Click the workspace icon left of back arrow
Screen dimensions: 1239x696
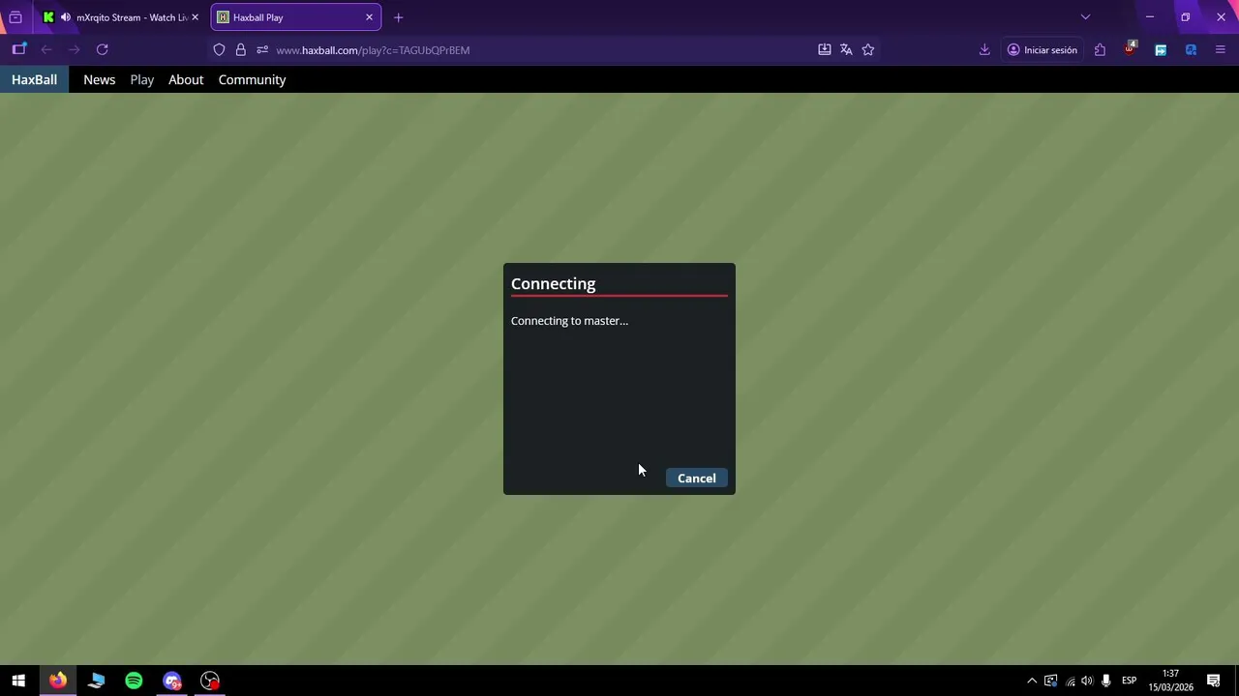(x=18, y=49)
